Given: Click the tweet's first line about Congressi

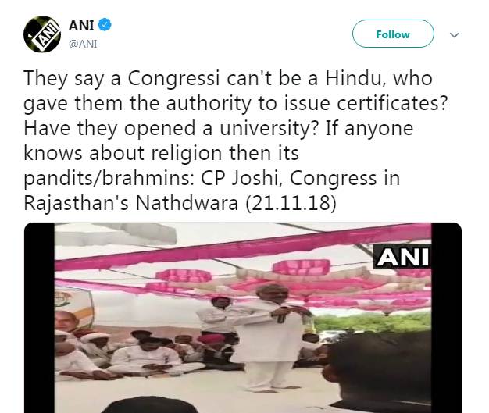Looking at the screenshot, I should click(x=228, y=78).
